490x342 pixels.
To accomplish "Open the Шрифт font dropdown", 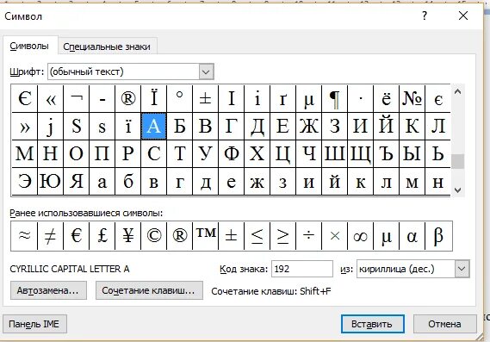I will (206, 72).
